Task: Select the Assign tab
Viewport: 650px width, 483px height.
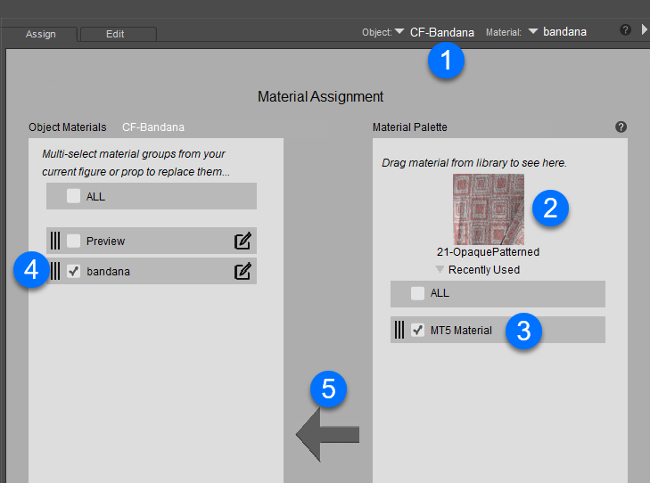Action: [40, 35]
